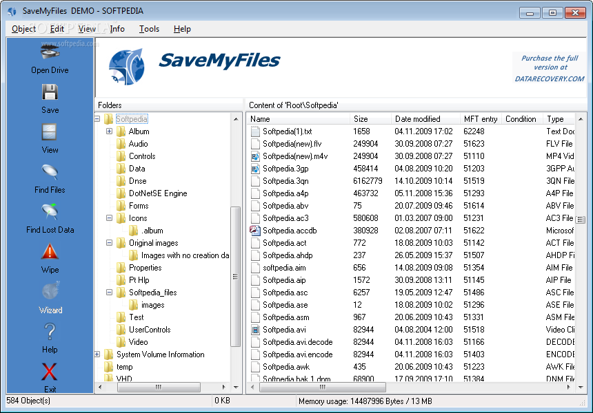
Task: Collapse the Original images folder node
Action: coord(110,243)
